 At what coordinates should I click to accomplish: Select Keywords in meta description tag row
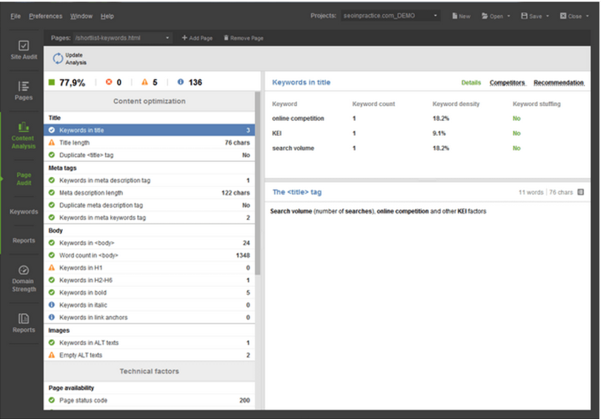[150, 180]
